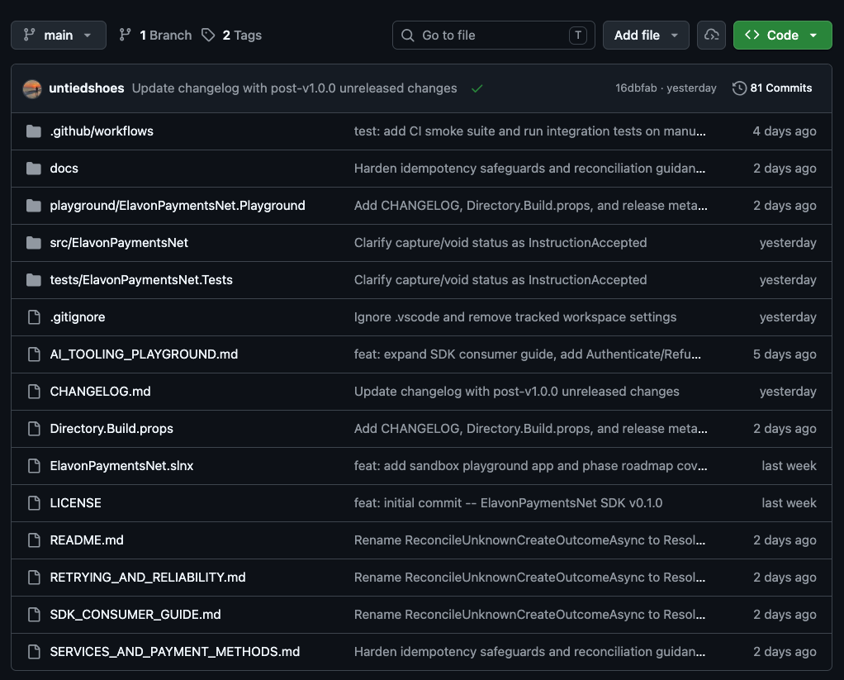The image size is (844, 680).
Task: Click file icon of AI_TOOLING_PLAYGROUND.md
Action: click(x=34, y=354)
